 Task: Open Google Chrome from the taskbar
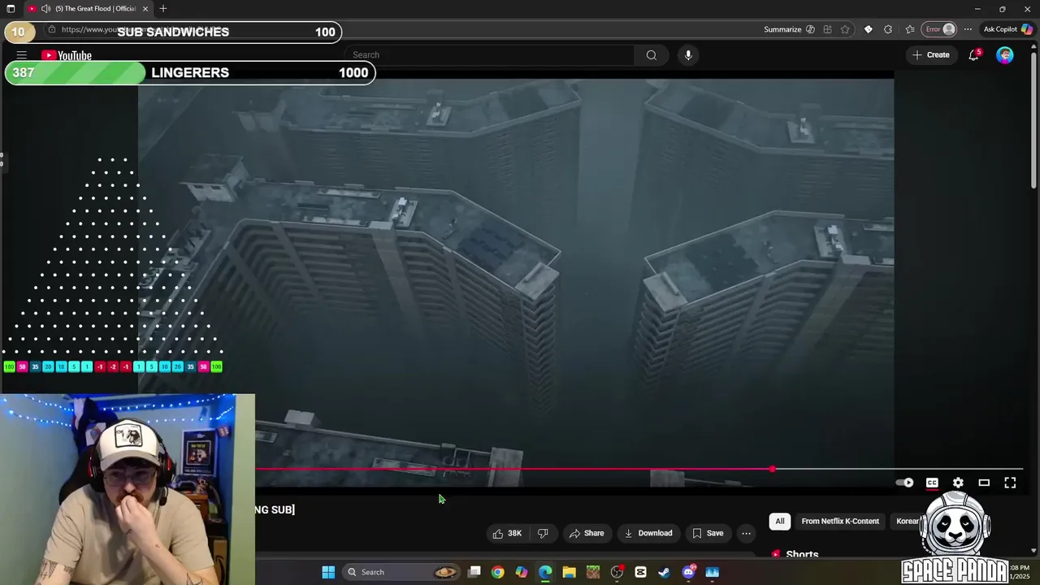click(497, 572)
